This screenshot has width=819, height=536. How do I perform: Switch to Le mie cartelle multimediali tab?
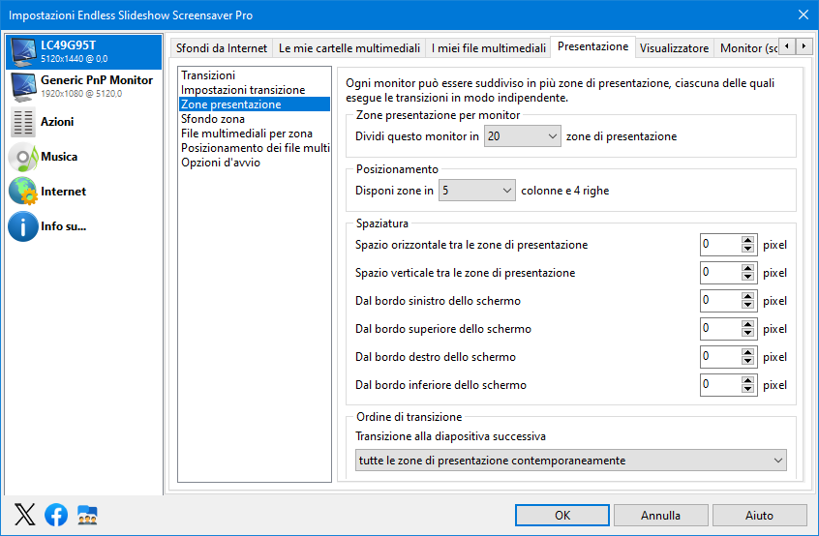pyautogui.click(x=349, y=48)
